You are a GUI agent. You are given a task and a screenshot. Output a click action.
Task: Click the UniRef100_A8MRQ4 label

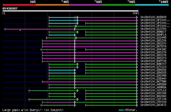tap(153, 88)
